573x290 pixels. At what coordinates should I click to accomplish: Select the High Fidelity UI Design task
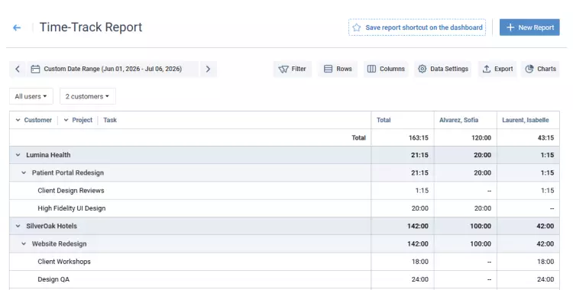click(72, 208)
